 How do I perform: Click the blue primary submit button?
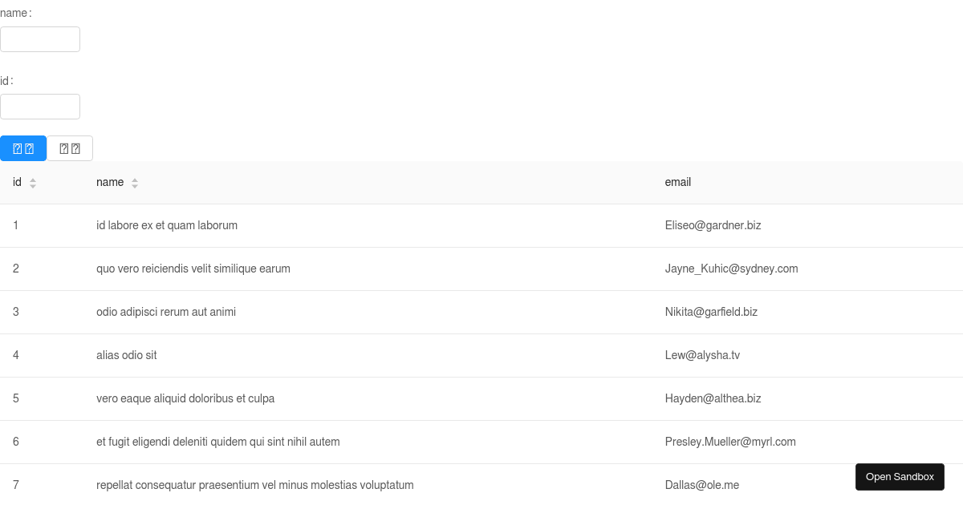pos(23,148)
